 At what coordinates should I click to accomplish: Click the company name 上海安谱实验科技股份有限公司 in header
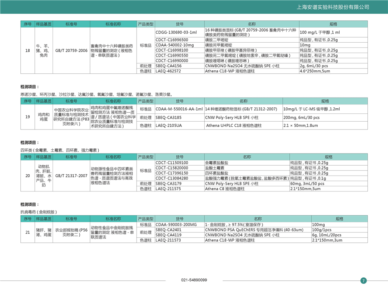click(x=333, y=7)
